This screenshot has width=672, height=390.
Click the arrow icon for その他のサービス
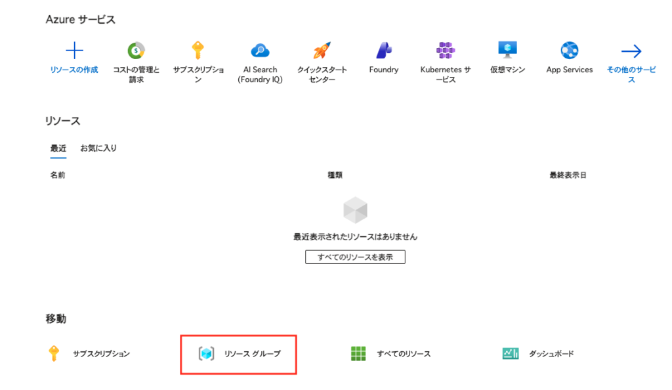pos(631,51)
